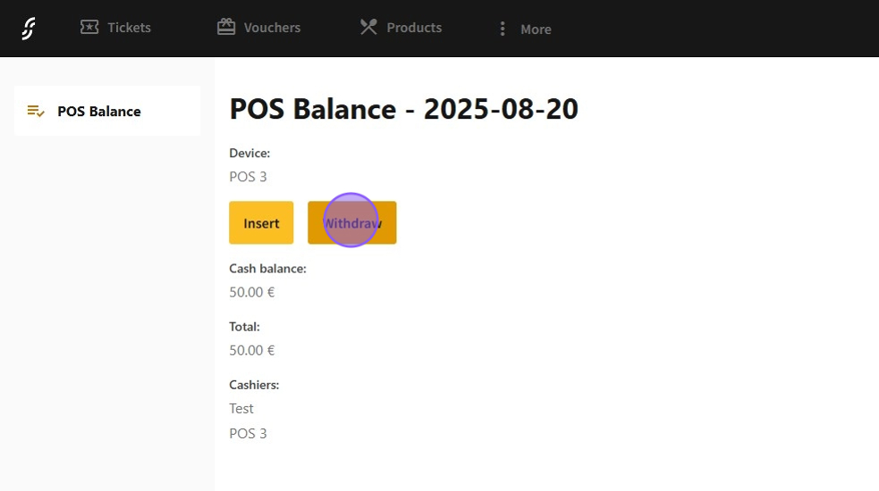
Task: Click the Test cashier name
Action: (x=241, y=408)
